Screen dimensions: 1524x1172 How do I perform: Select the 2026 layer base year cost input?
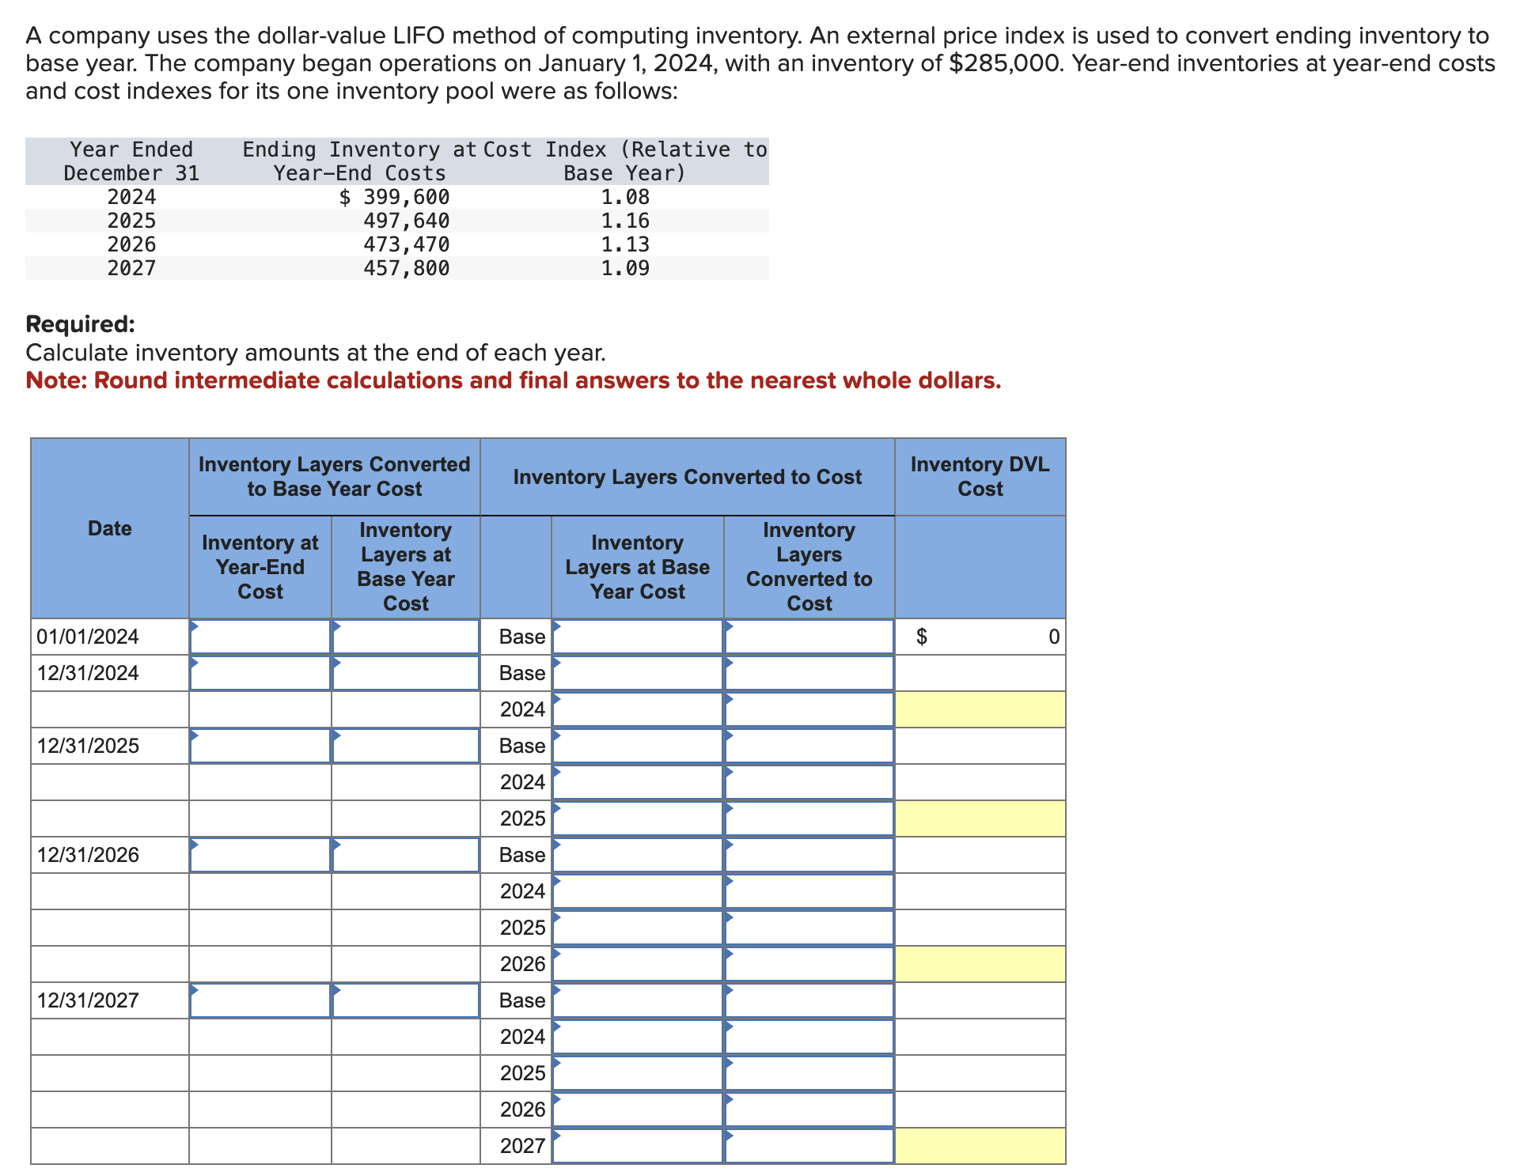637,964
